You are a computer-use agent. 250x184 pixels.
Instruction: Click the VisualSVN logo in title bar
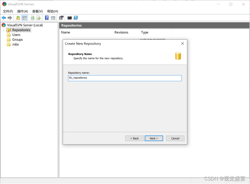click(x=5, y=4)
